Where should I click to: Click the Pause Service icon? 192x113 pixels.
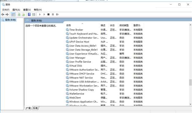point(53,14)
